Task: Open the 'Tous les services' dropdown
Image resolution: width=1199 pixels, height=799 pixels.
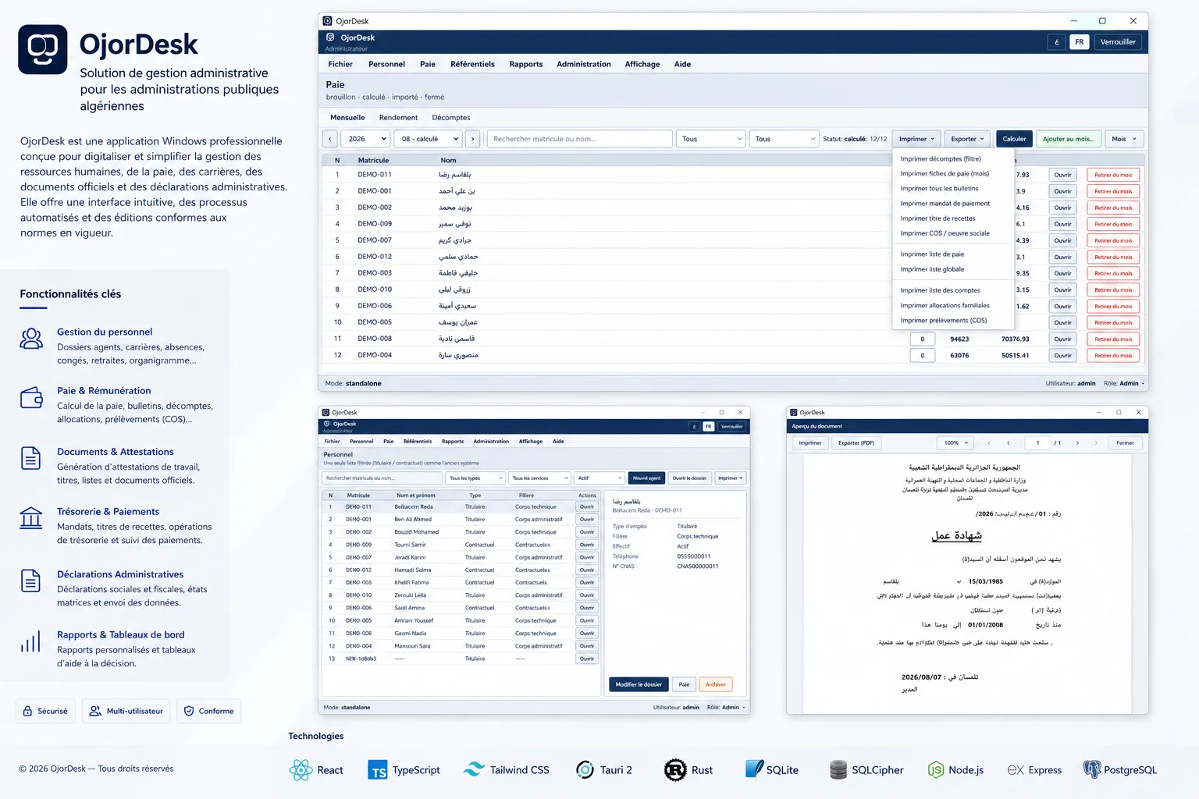Action: coord(540,478)
